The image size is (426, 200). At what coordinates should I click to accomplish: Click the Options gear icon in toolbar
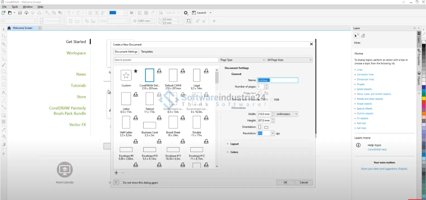pos(186,13)
